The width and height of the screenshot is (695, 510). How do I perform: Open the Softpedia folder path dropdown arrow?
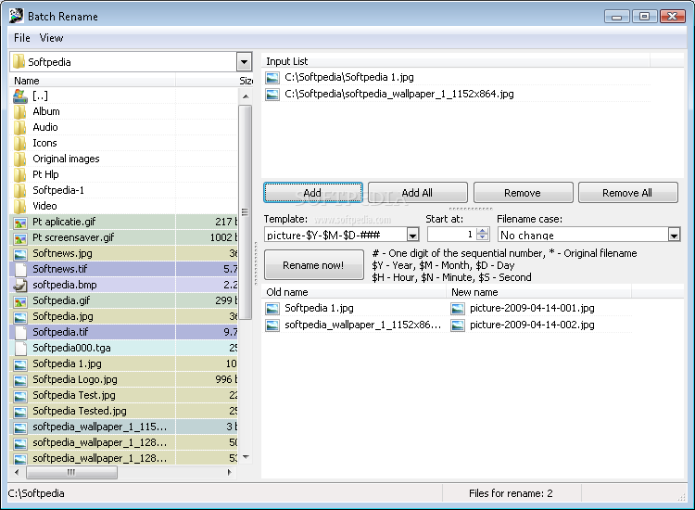pos(244,62)
